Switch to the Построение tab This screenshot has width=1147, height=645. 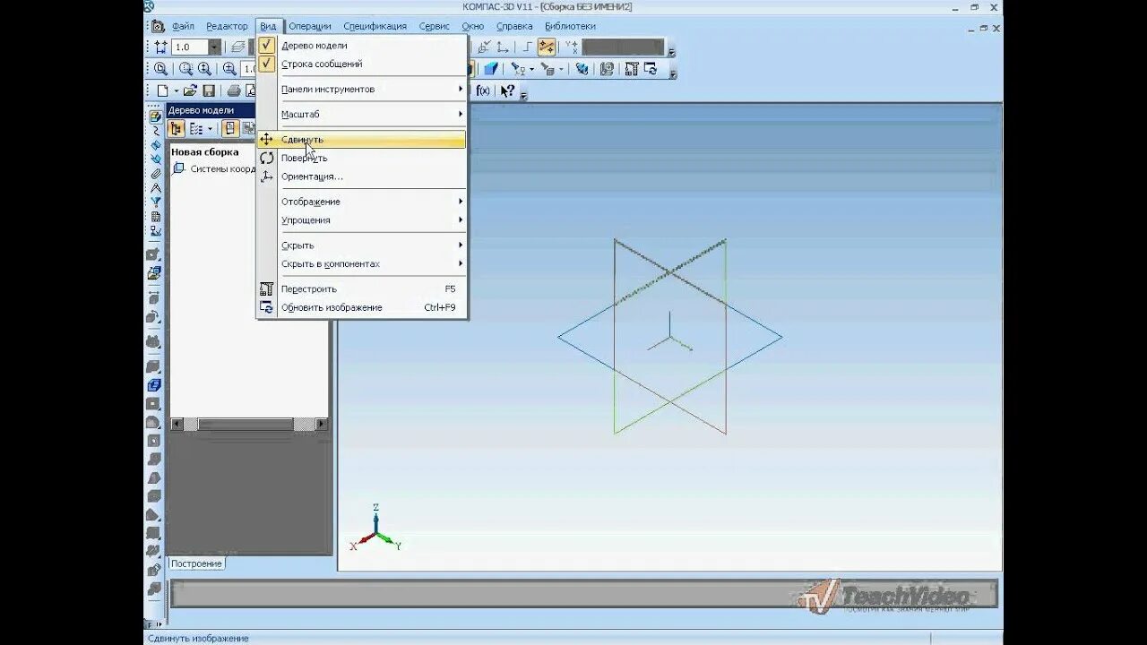(196, 563)
